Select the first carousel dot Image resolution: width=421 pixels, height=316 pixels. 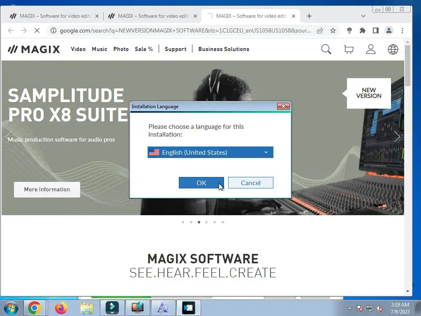pos(183,222)
